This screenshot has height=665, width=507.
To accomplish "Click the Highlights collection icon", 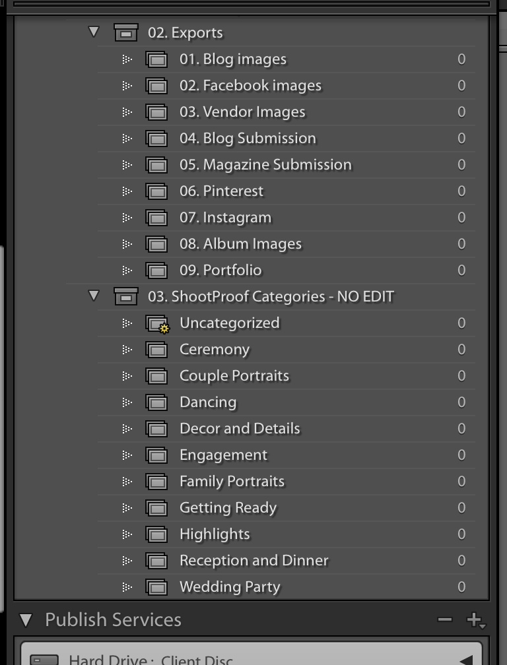I will pyautogui.click(x=156, y=534).
